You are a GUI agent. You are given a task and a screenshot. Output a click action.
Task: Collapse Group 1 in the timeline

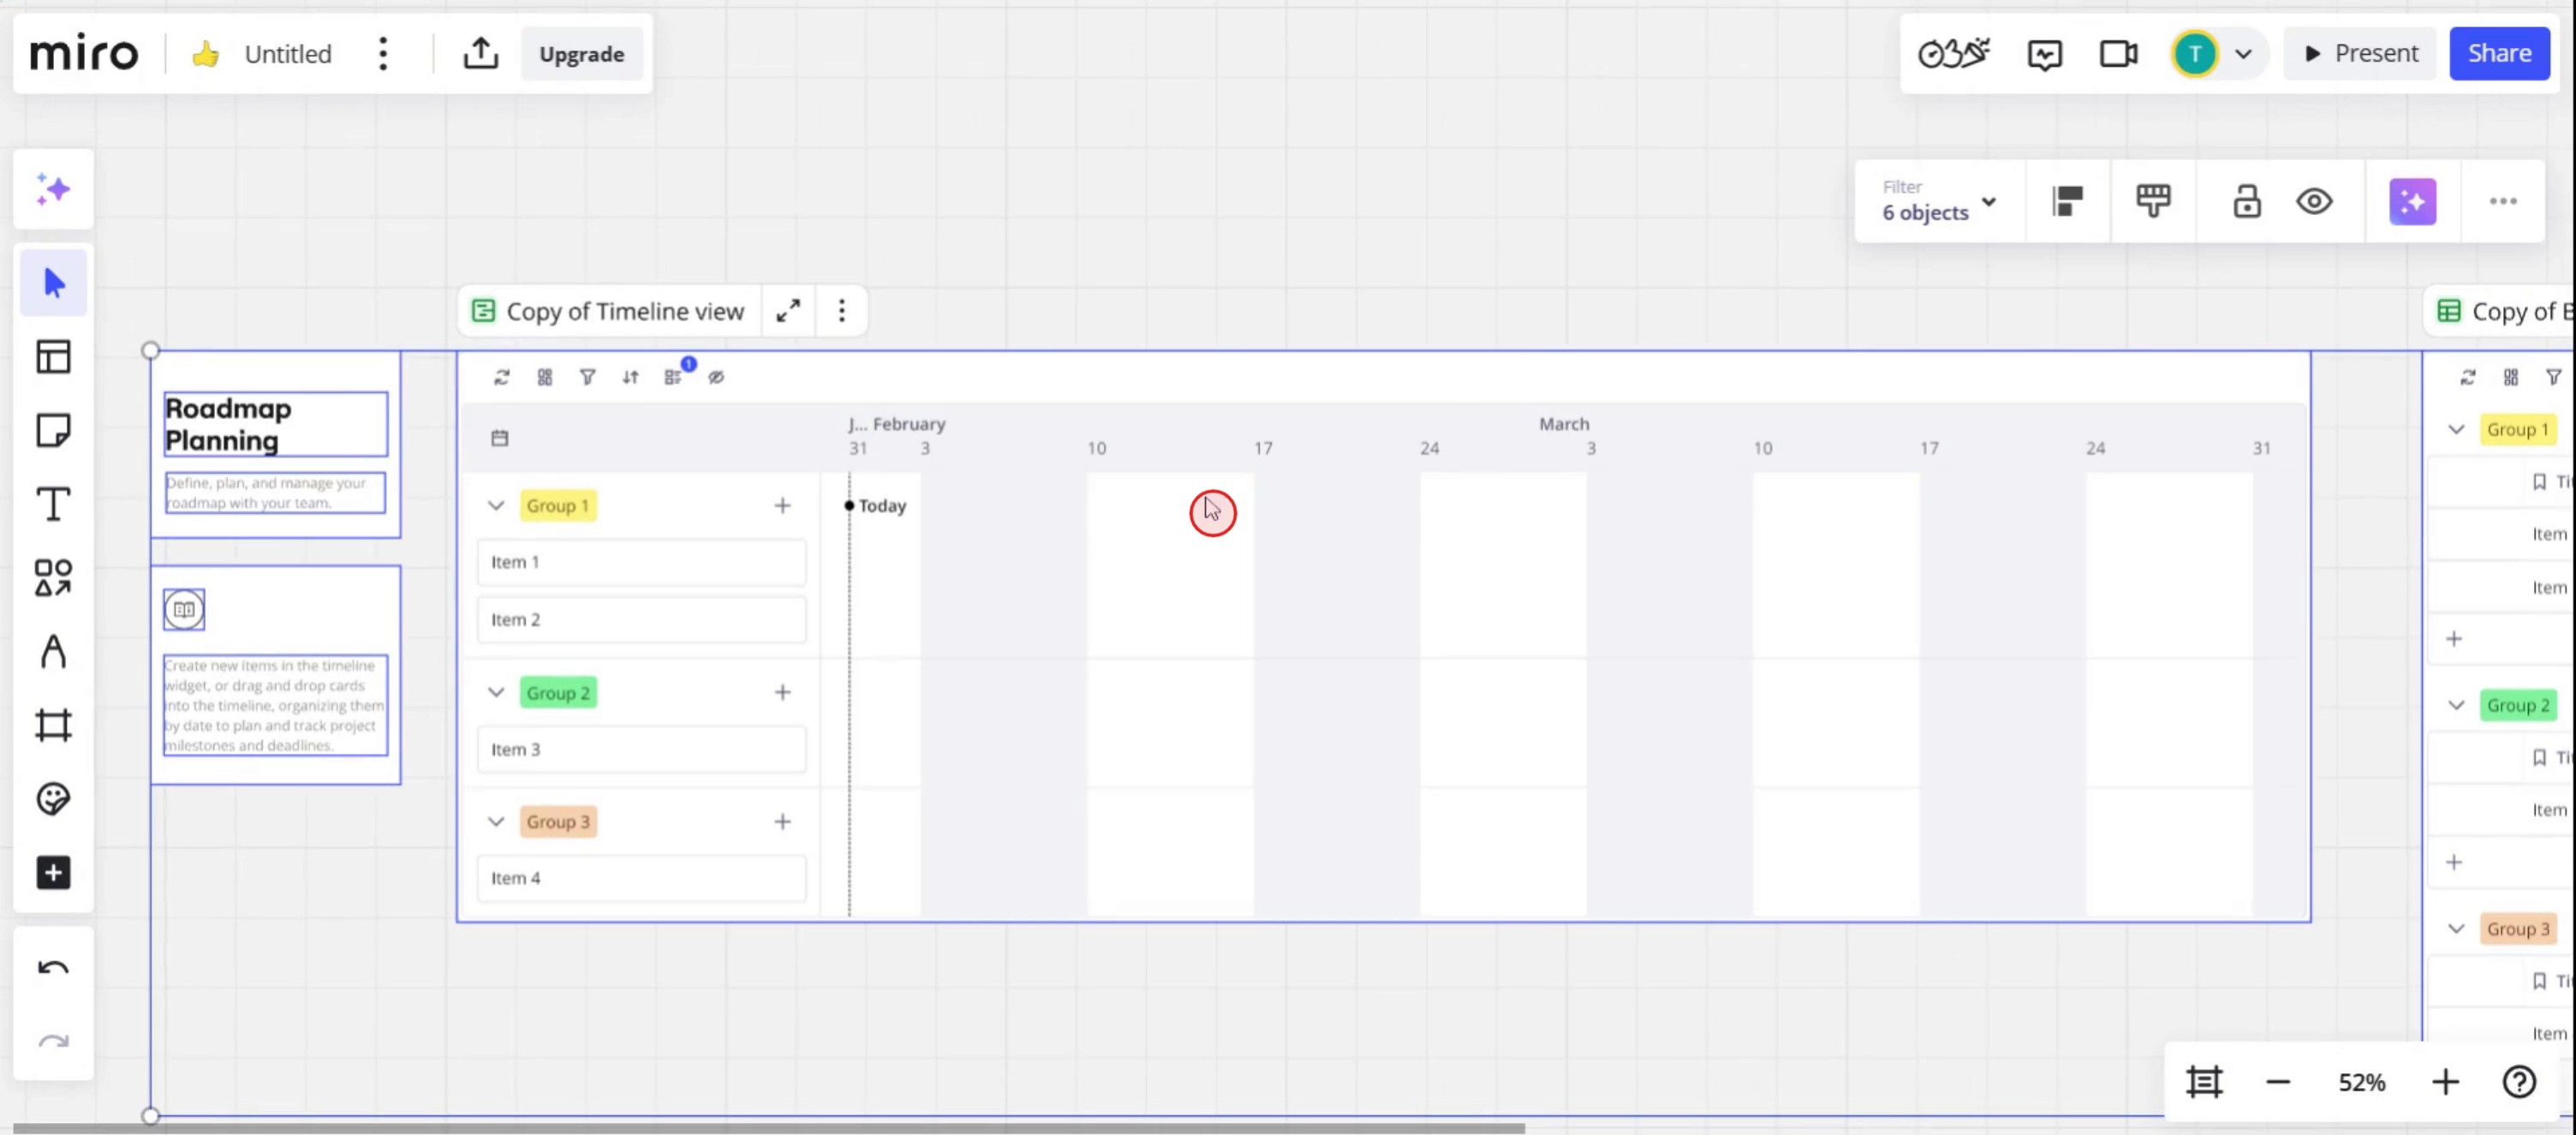[x=496, y=506]
